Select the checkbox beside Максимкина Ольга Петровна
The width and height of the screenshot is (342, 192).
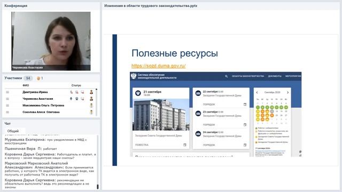(x=7, y=106)
